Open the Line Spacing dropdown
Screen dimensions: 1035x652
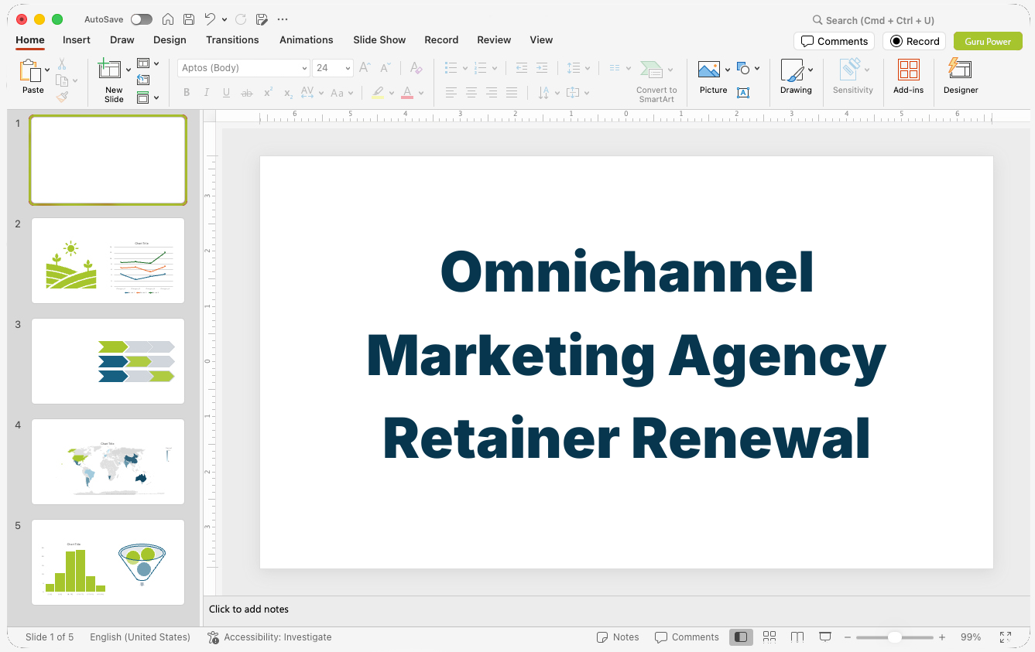click(577, 68)
